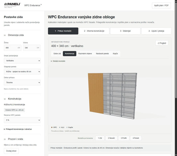Select the Gotov zid view
Image resolution: width=177 pixels, height=156 pixels.
point(57,54)
